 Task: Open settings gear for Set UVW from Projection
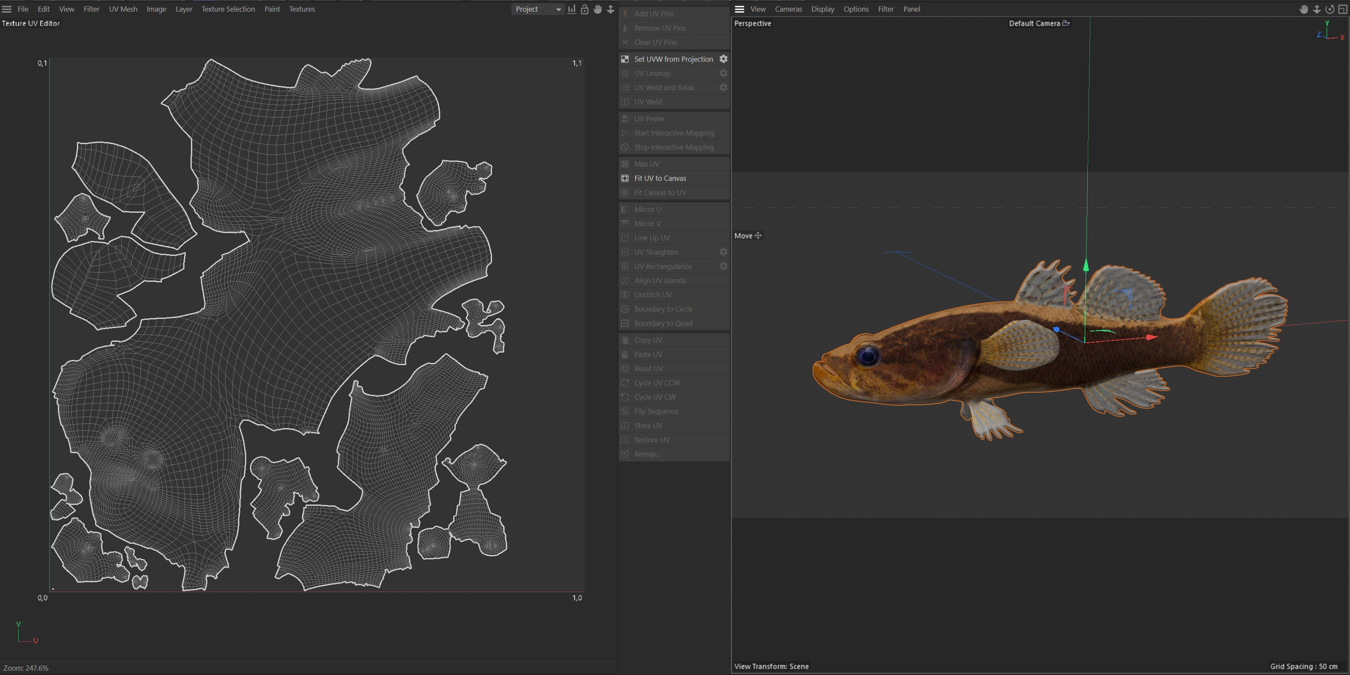tap(723, 59)
